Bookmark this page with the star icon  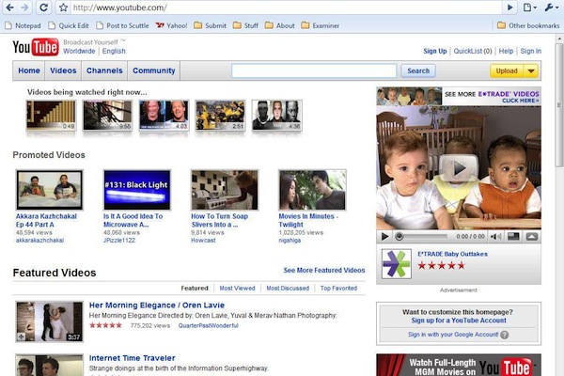coord(63,8)
